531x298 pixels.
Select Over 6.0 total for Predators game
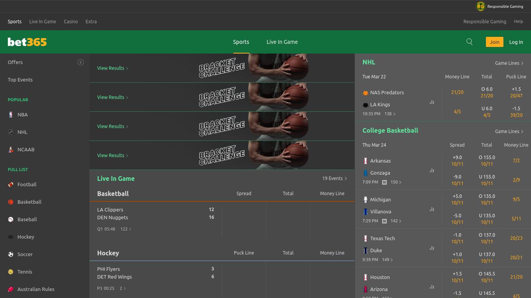[487, 92]
